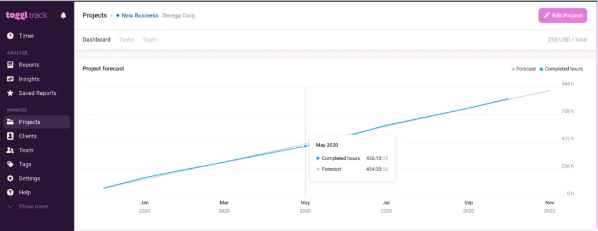This screenshot has height=231, width=598.
Task: Click the Omega Corp. client name
Action: coord(179,16)
